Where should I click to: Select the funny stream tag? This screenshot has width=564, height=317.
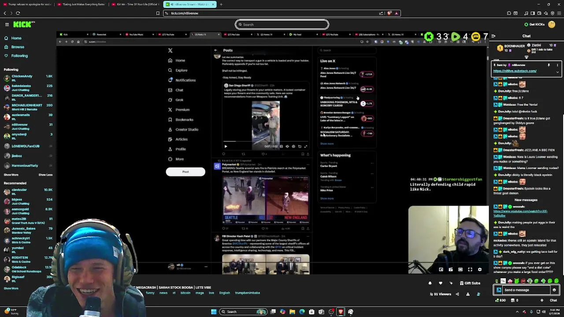click(x=150, y=293)
